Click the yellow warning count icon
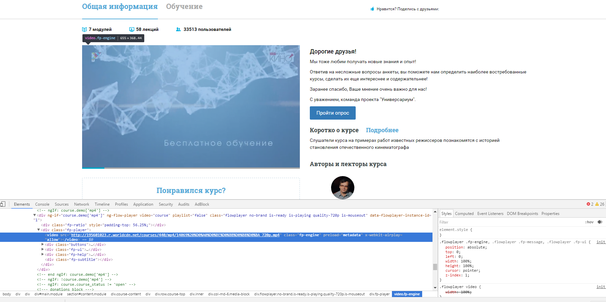The width and height of the screenshot is (606, 302). pos(597,204)
